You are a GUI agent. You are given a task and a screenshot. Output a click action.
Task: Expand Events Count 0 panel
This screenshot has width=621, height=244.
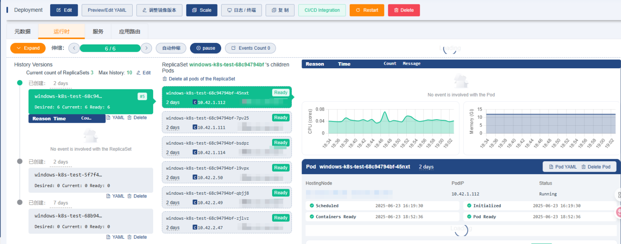[250, 48]
